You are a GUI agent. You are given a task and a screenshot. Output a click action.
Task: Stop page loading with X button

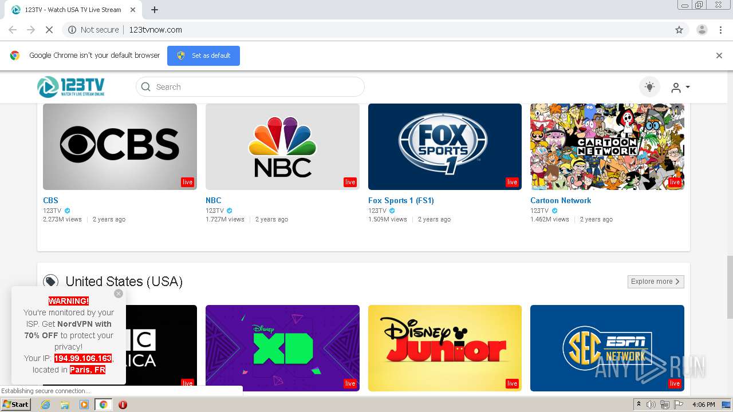click(49, 30)
